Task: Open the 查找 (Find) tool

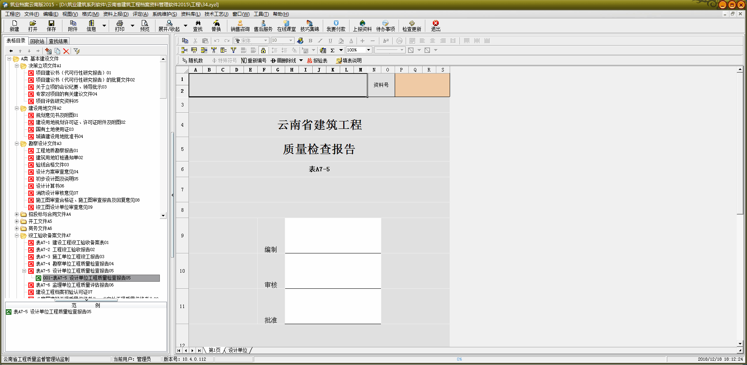Action: [x=198, y=26]
